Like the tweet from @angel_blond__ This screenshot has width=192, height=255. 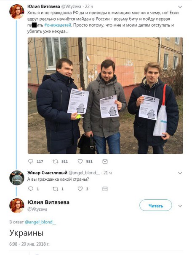80,189
